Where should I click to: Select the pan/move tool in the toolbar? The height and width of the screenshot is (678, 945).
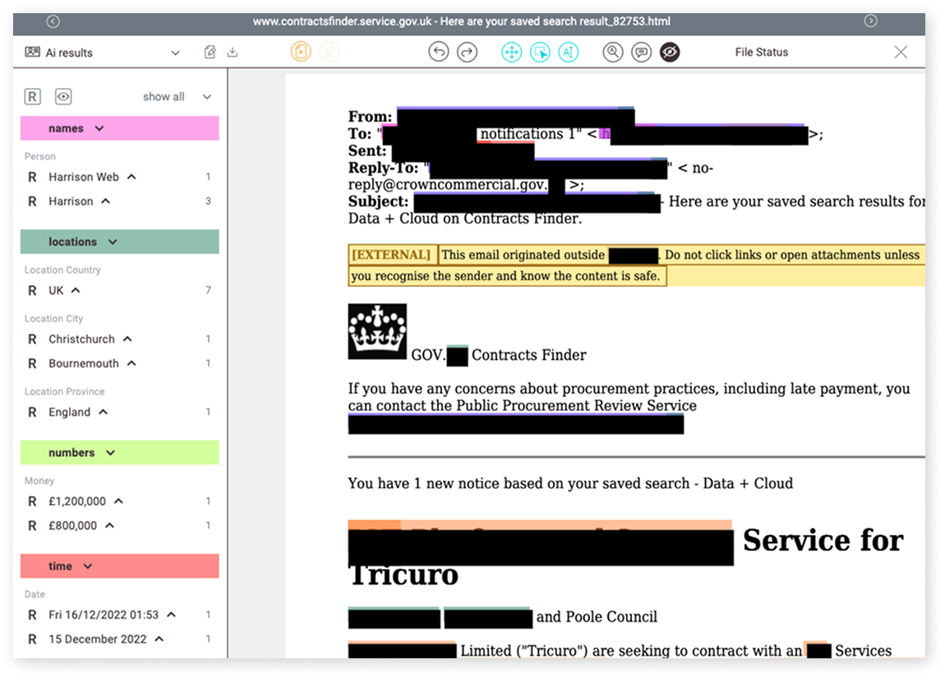512,52
